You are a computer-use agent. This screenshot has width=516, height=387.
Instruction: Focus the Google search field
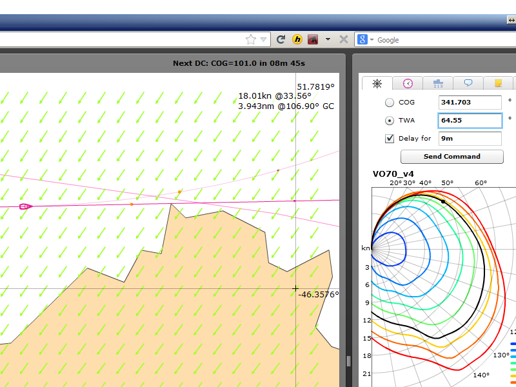click(x=446, y=40)
